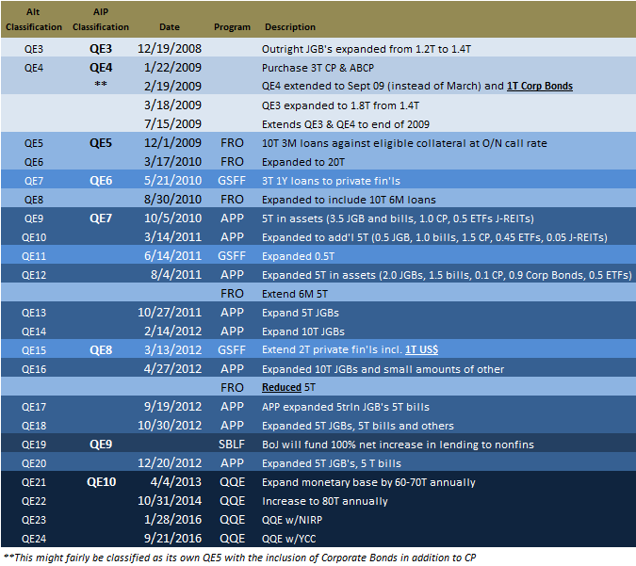
Task: Select the date 5/21/2010
Action: [x=172, y=181]
